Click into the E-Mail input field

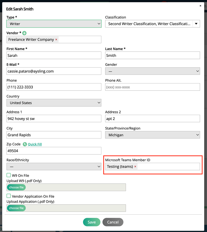tap(54, 71)
